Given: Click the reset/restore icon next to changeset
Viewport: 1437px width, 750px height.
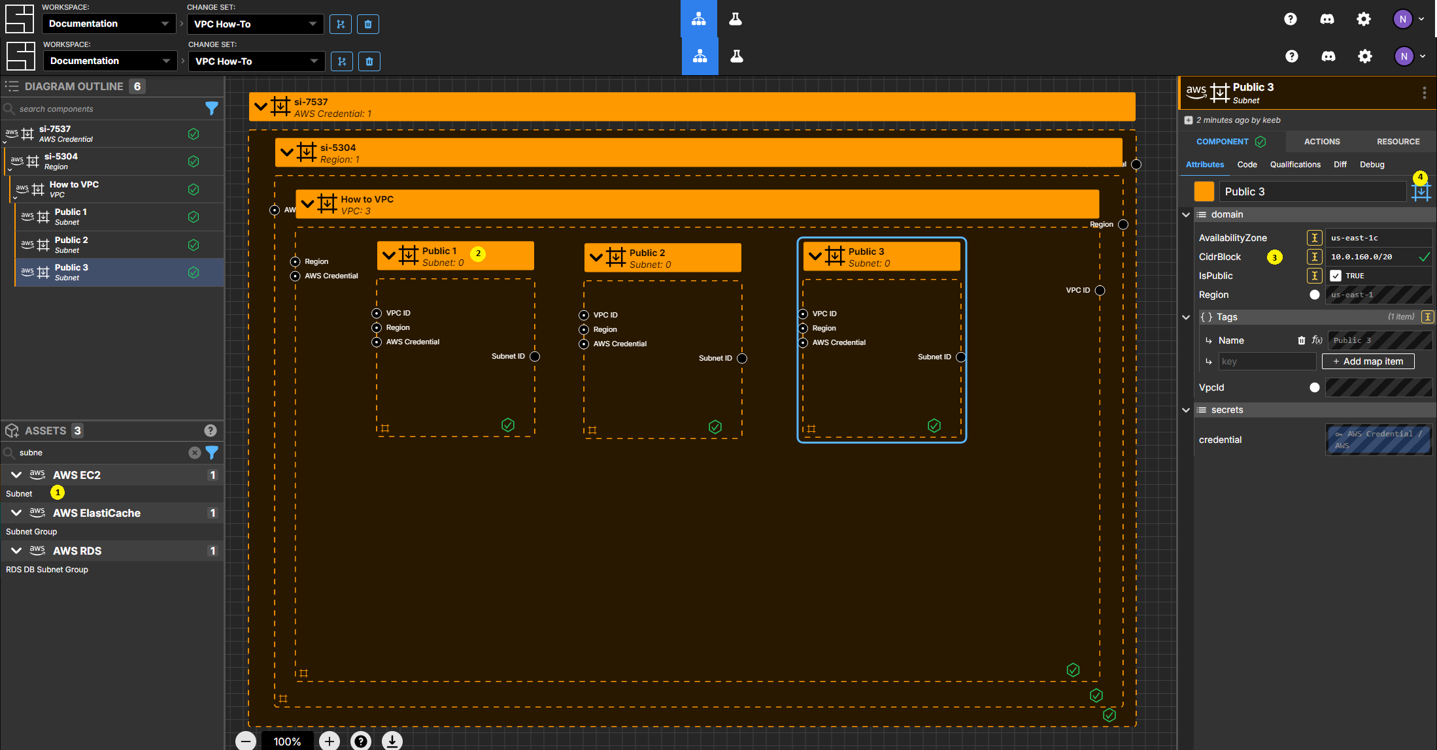Looking at the screenshot, I should click(x=340, y=23).
